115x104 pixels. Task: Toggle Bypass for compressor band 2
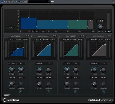(54, 36)
